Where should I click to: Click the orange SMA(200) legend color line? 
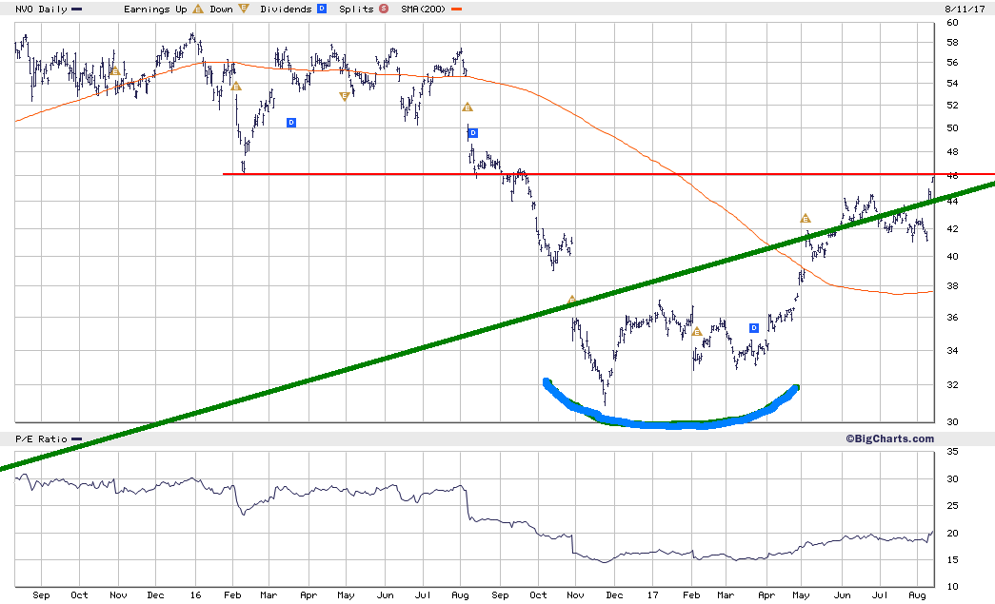click(456, 10)
